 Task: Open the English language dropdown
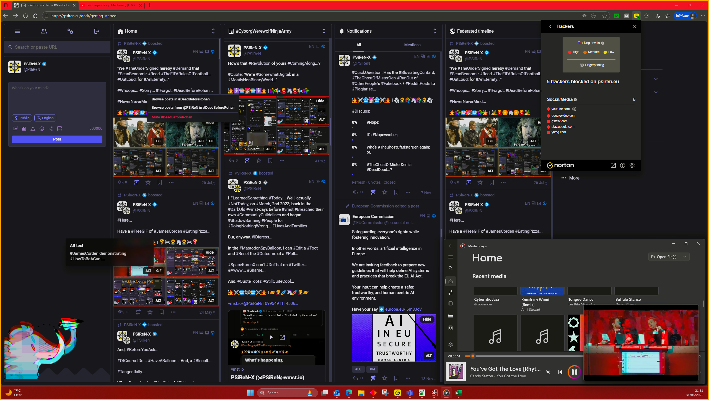45,118
